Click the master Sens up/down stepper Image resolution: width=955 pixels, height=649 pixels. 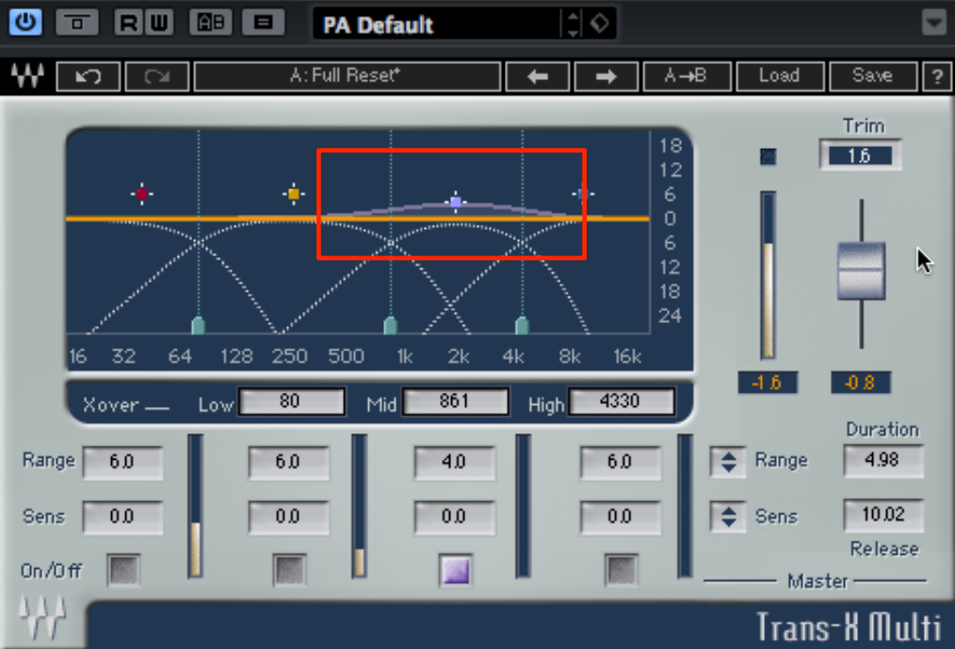point(728,517)
